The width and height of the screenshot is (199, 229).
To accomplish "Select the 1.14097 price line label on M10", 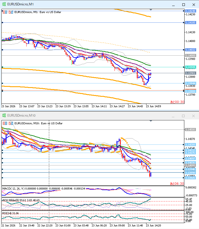I will [191, 158].
